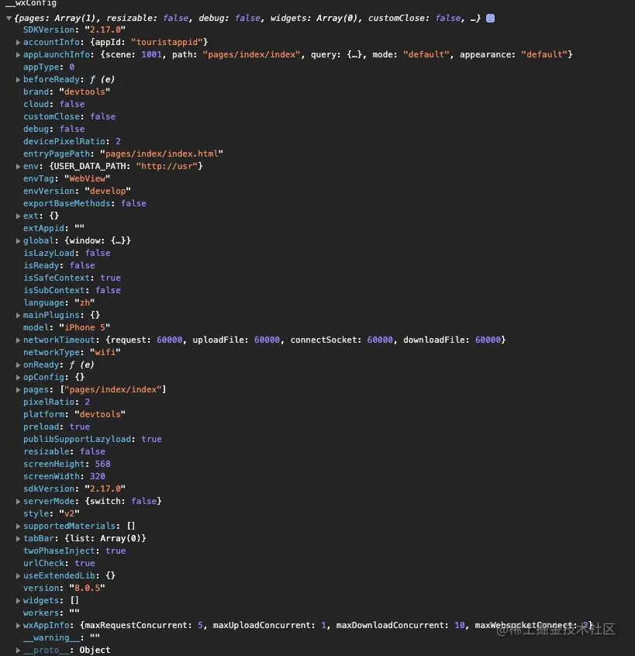
Task: Select the "touristappid" appId value
Action: [x=167, y=42]
